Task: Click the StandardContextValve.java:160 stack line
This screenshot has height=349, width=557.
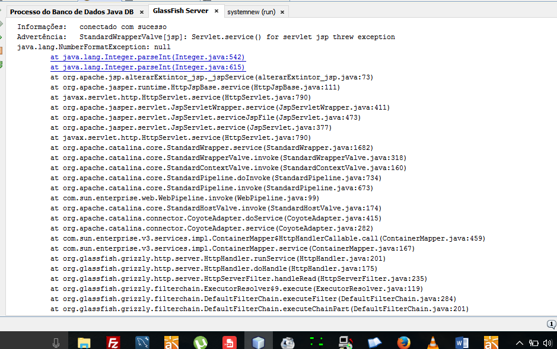Action: (x=228, y=168)
